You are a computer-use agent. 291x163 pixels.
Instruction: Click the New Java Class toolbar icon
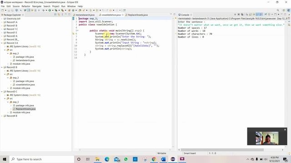[x=73, y=10]
